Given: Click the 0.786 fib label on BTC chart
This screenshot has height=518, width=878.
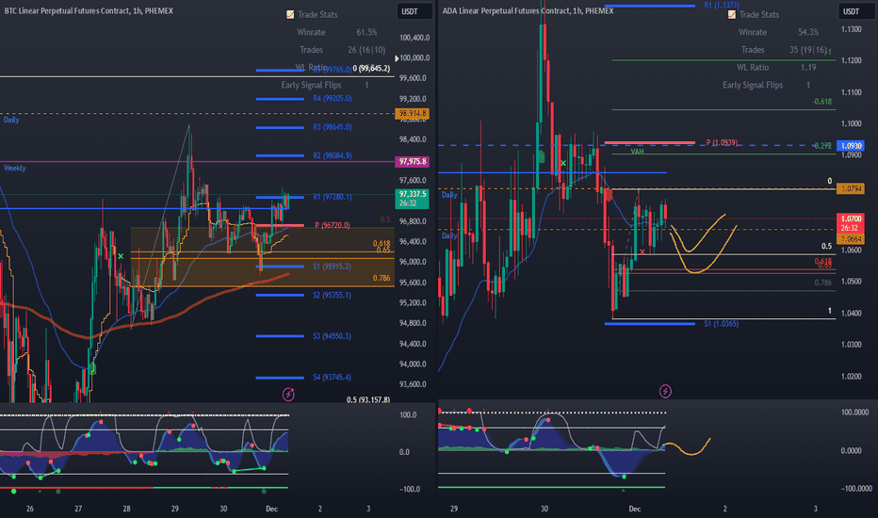Looking at the screenshot, I should click(382, 279).
